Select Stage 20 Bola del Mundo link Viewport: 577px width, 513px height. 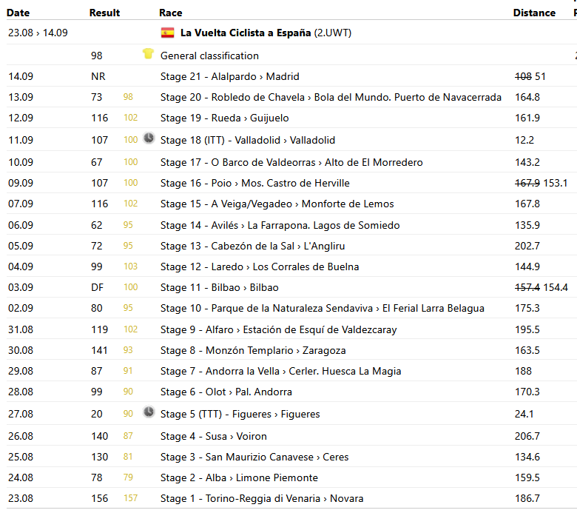pos(331,97)
